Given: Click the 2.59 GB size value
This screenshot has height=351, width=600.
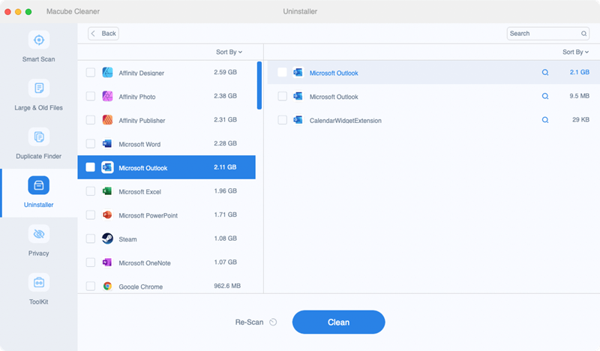Looking at the screenshot, I should (226, 72).
